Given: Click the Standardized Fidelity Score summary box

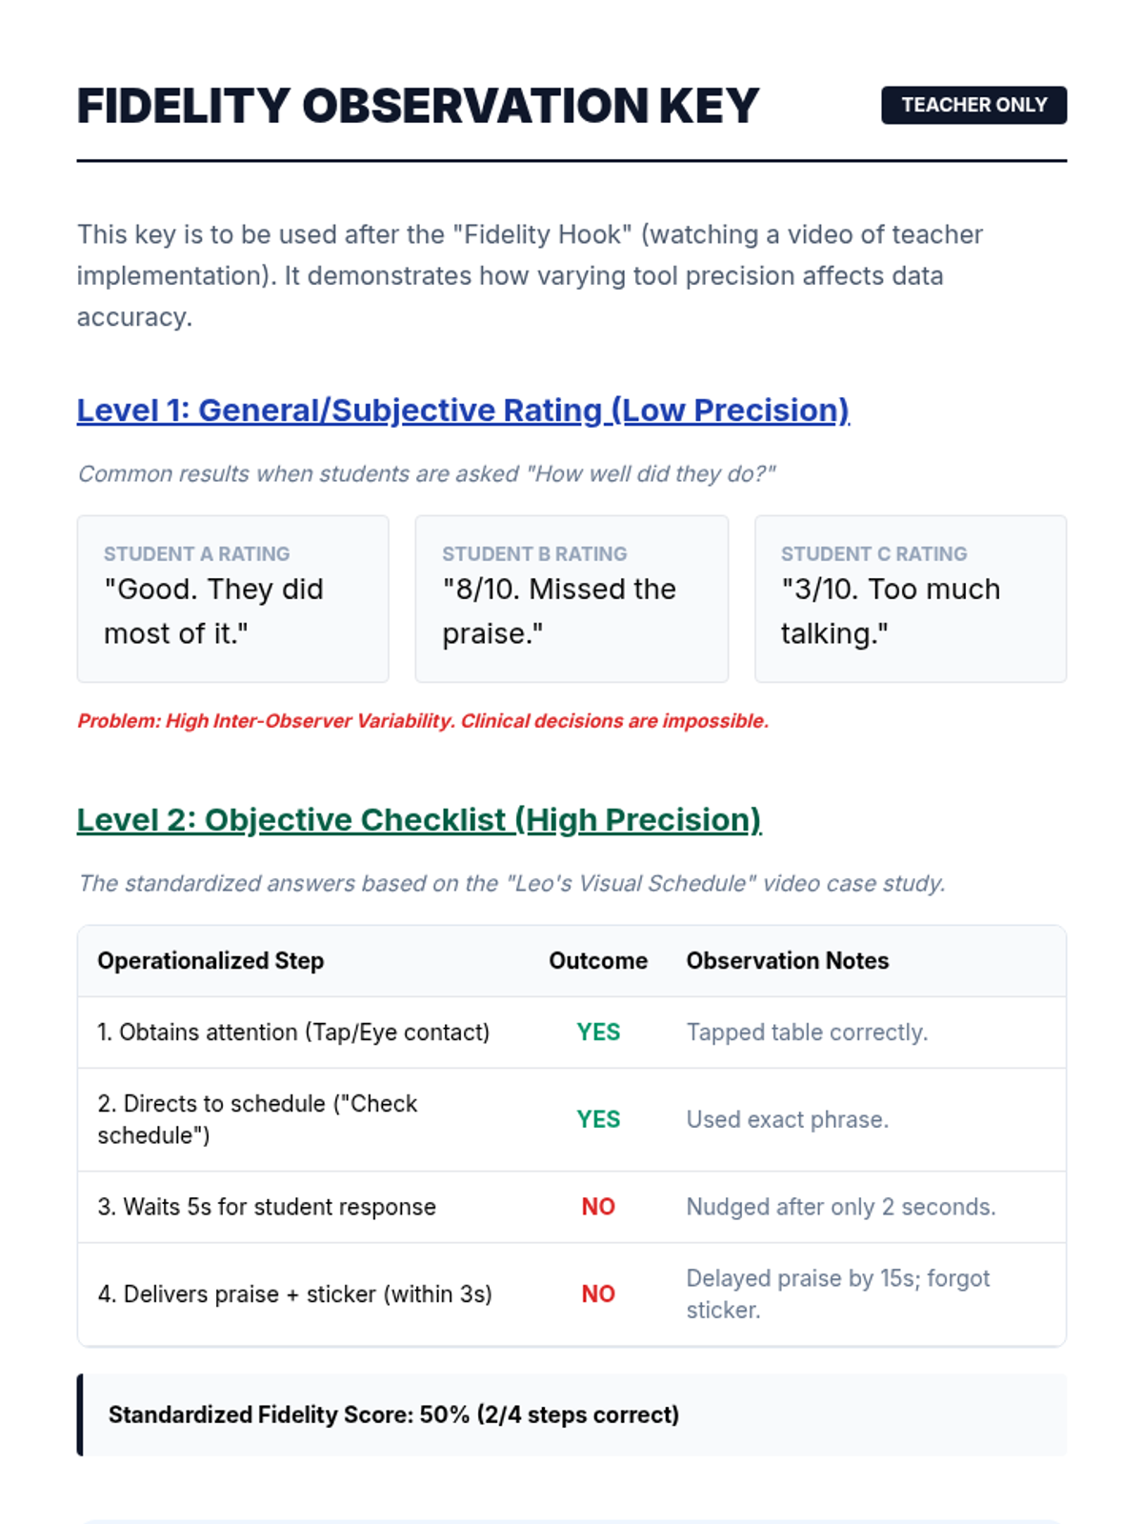Looking at the screenshot, I should (x=571, y=1414).
